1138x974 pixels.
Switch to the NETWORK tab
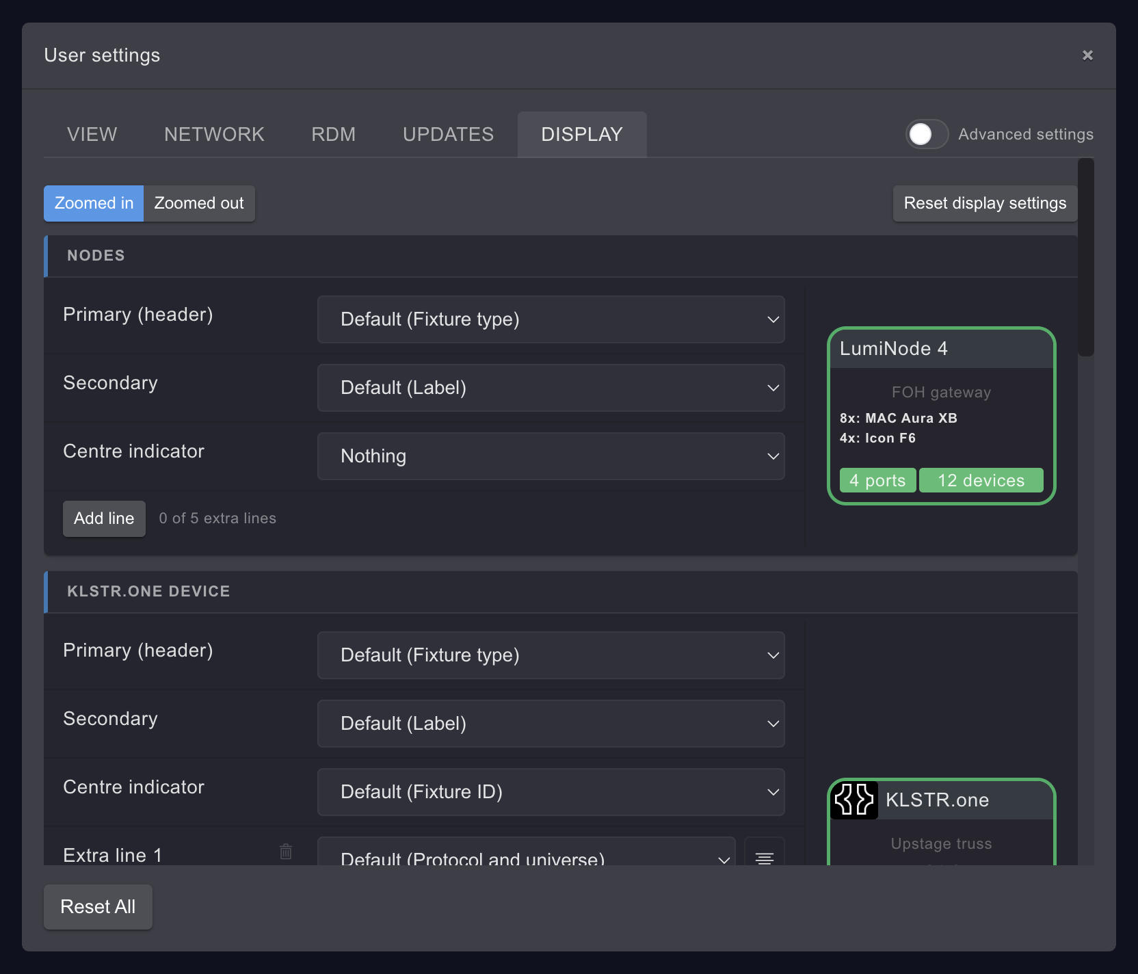[214, 134]
